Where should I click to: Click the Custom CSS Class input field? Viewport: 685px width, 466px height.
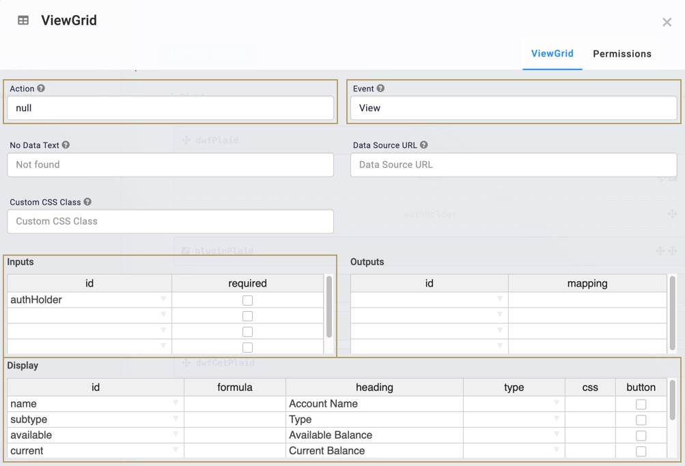[x=170, y=221]
